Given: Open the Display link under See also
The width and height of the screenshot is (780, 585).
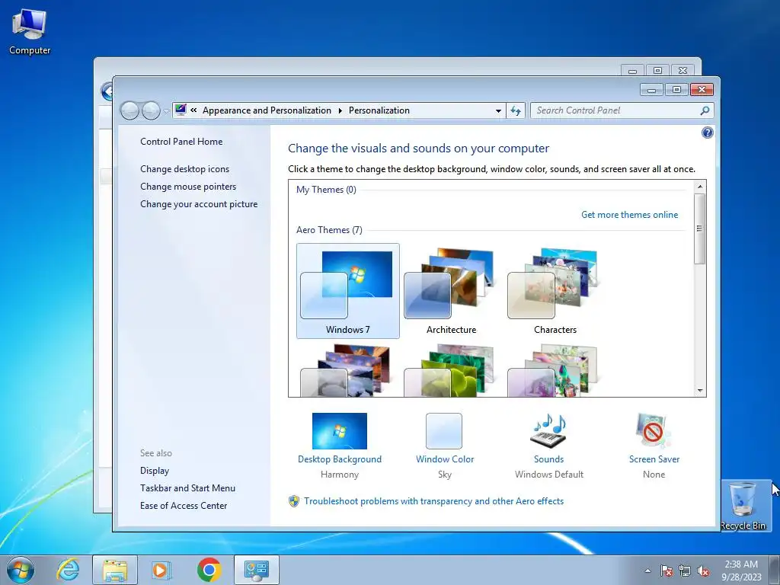Looking at the screenshot, I should pyautogui.click(x=154, y=470).
